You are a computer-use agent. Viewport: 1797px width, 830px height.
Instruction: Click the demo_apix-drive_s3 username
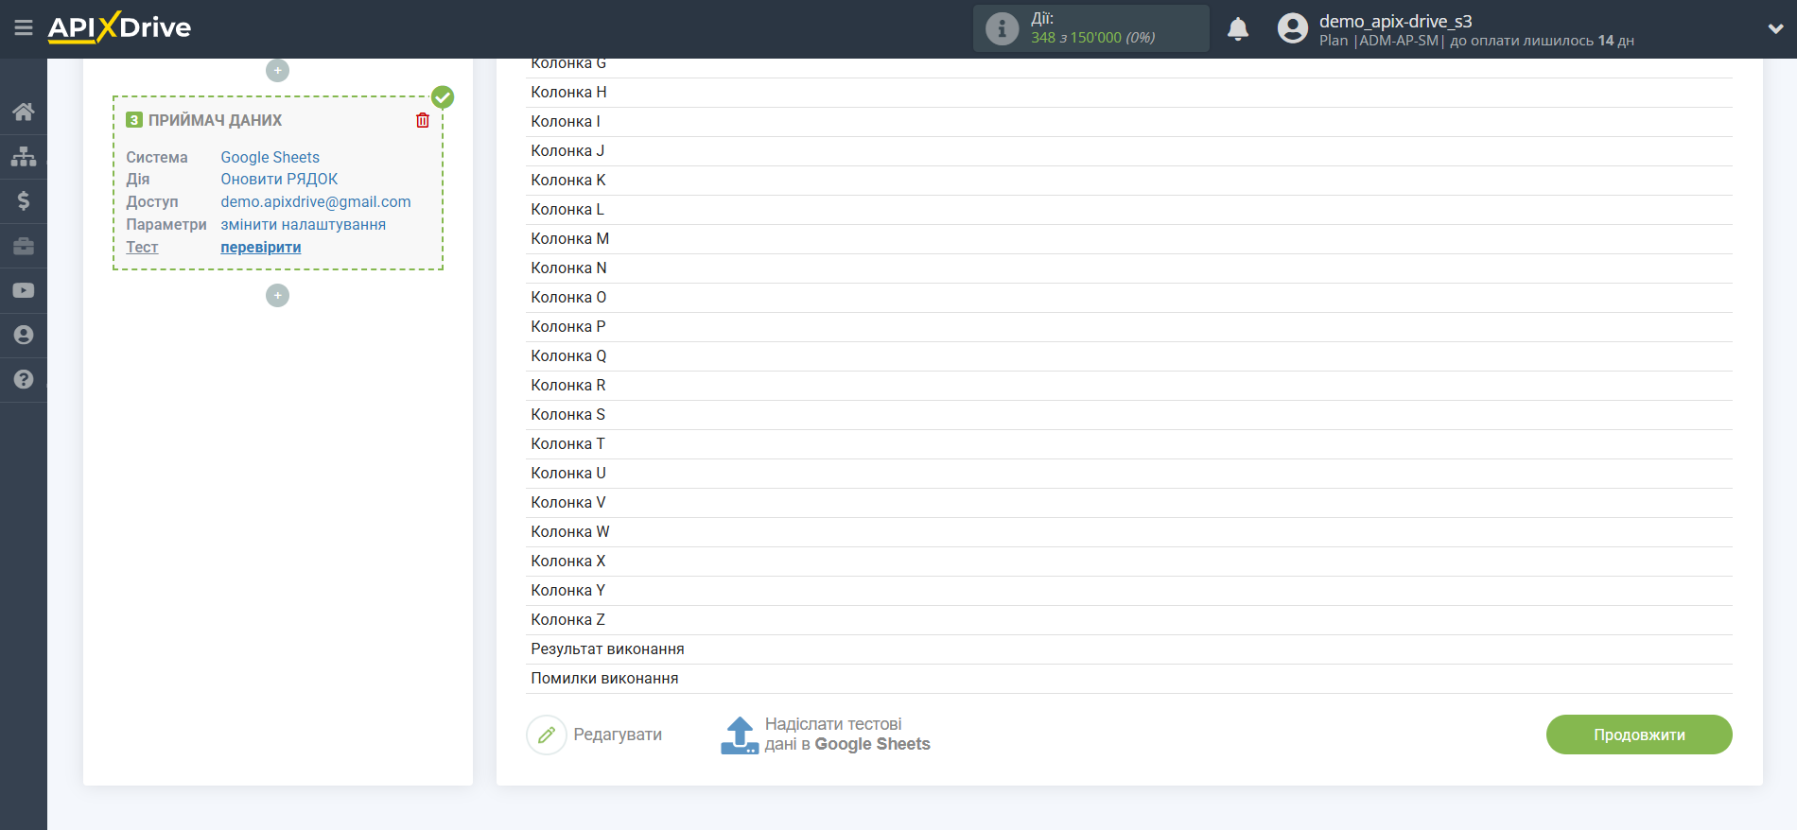tap(1395, 21)
